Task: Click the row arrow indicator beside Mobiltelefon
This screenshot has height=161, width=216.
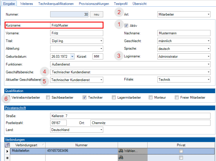Action: [7, 151]
